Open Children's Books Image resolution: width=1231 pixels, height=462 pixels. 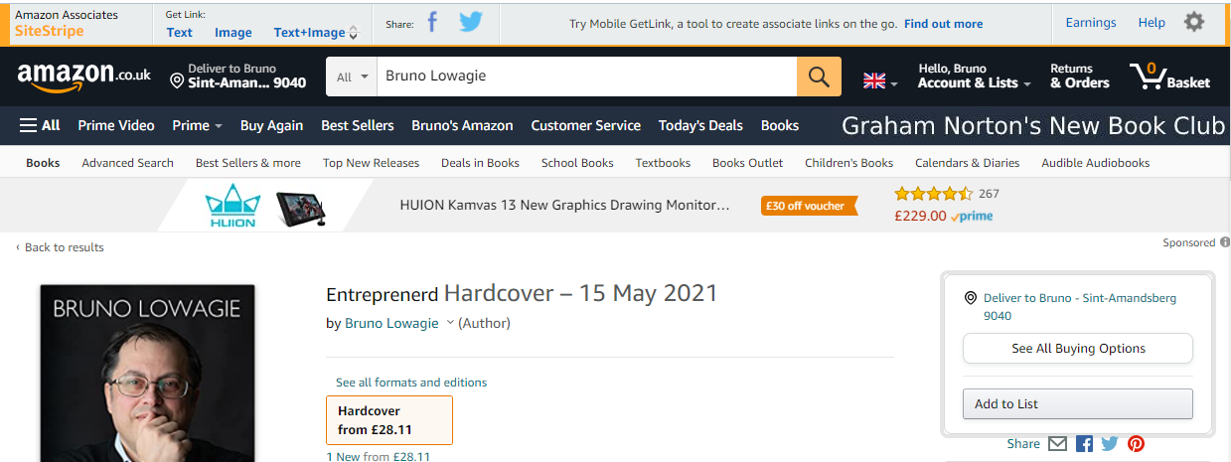coord(848,163)
